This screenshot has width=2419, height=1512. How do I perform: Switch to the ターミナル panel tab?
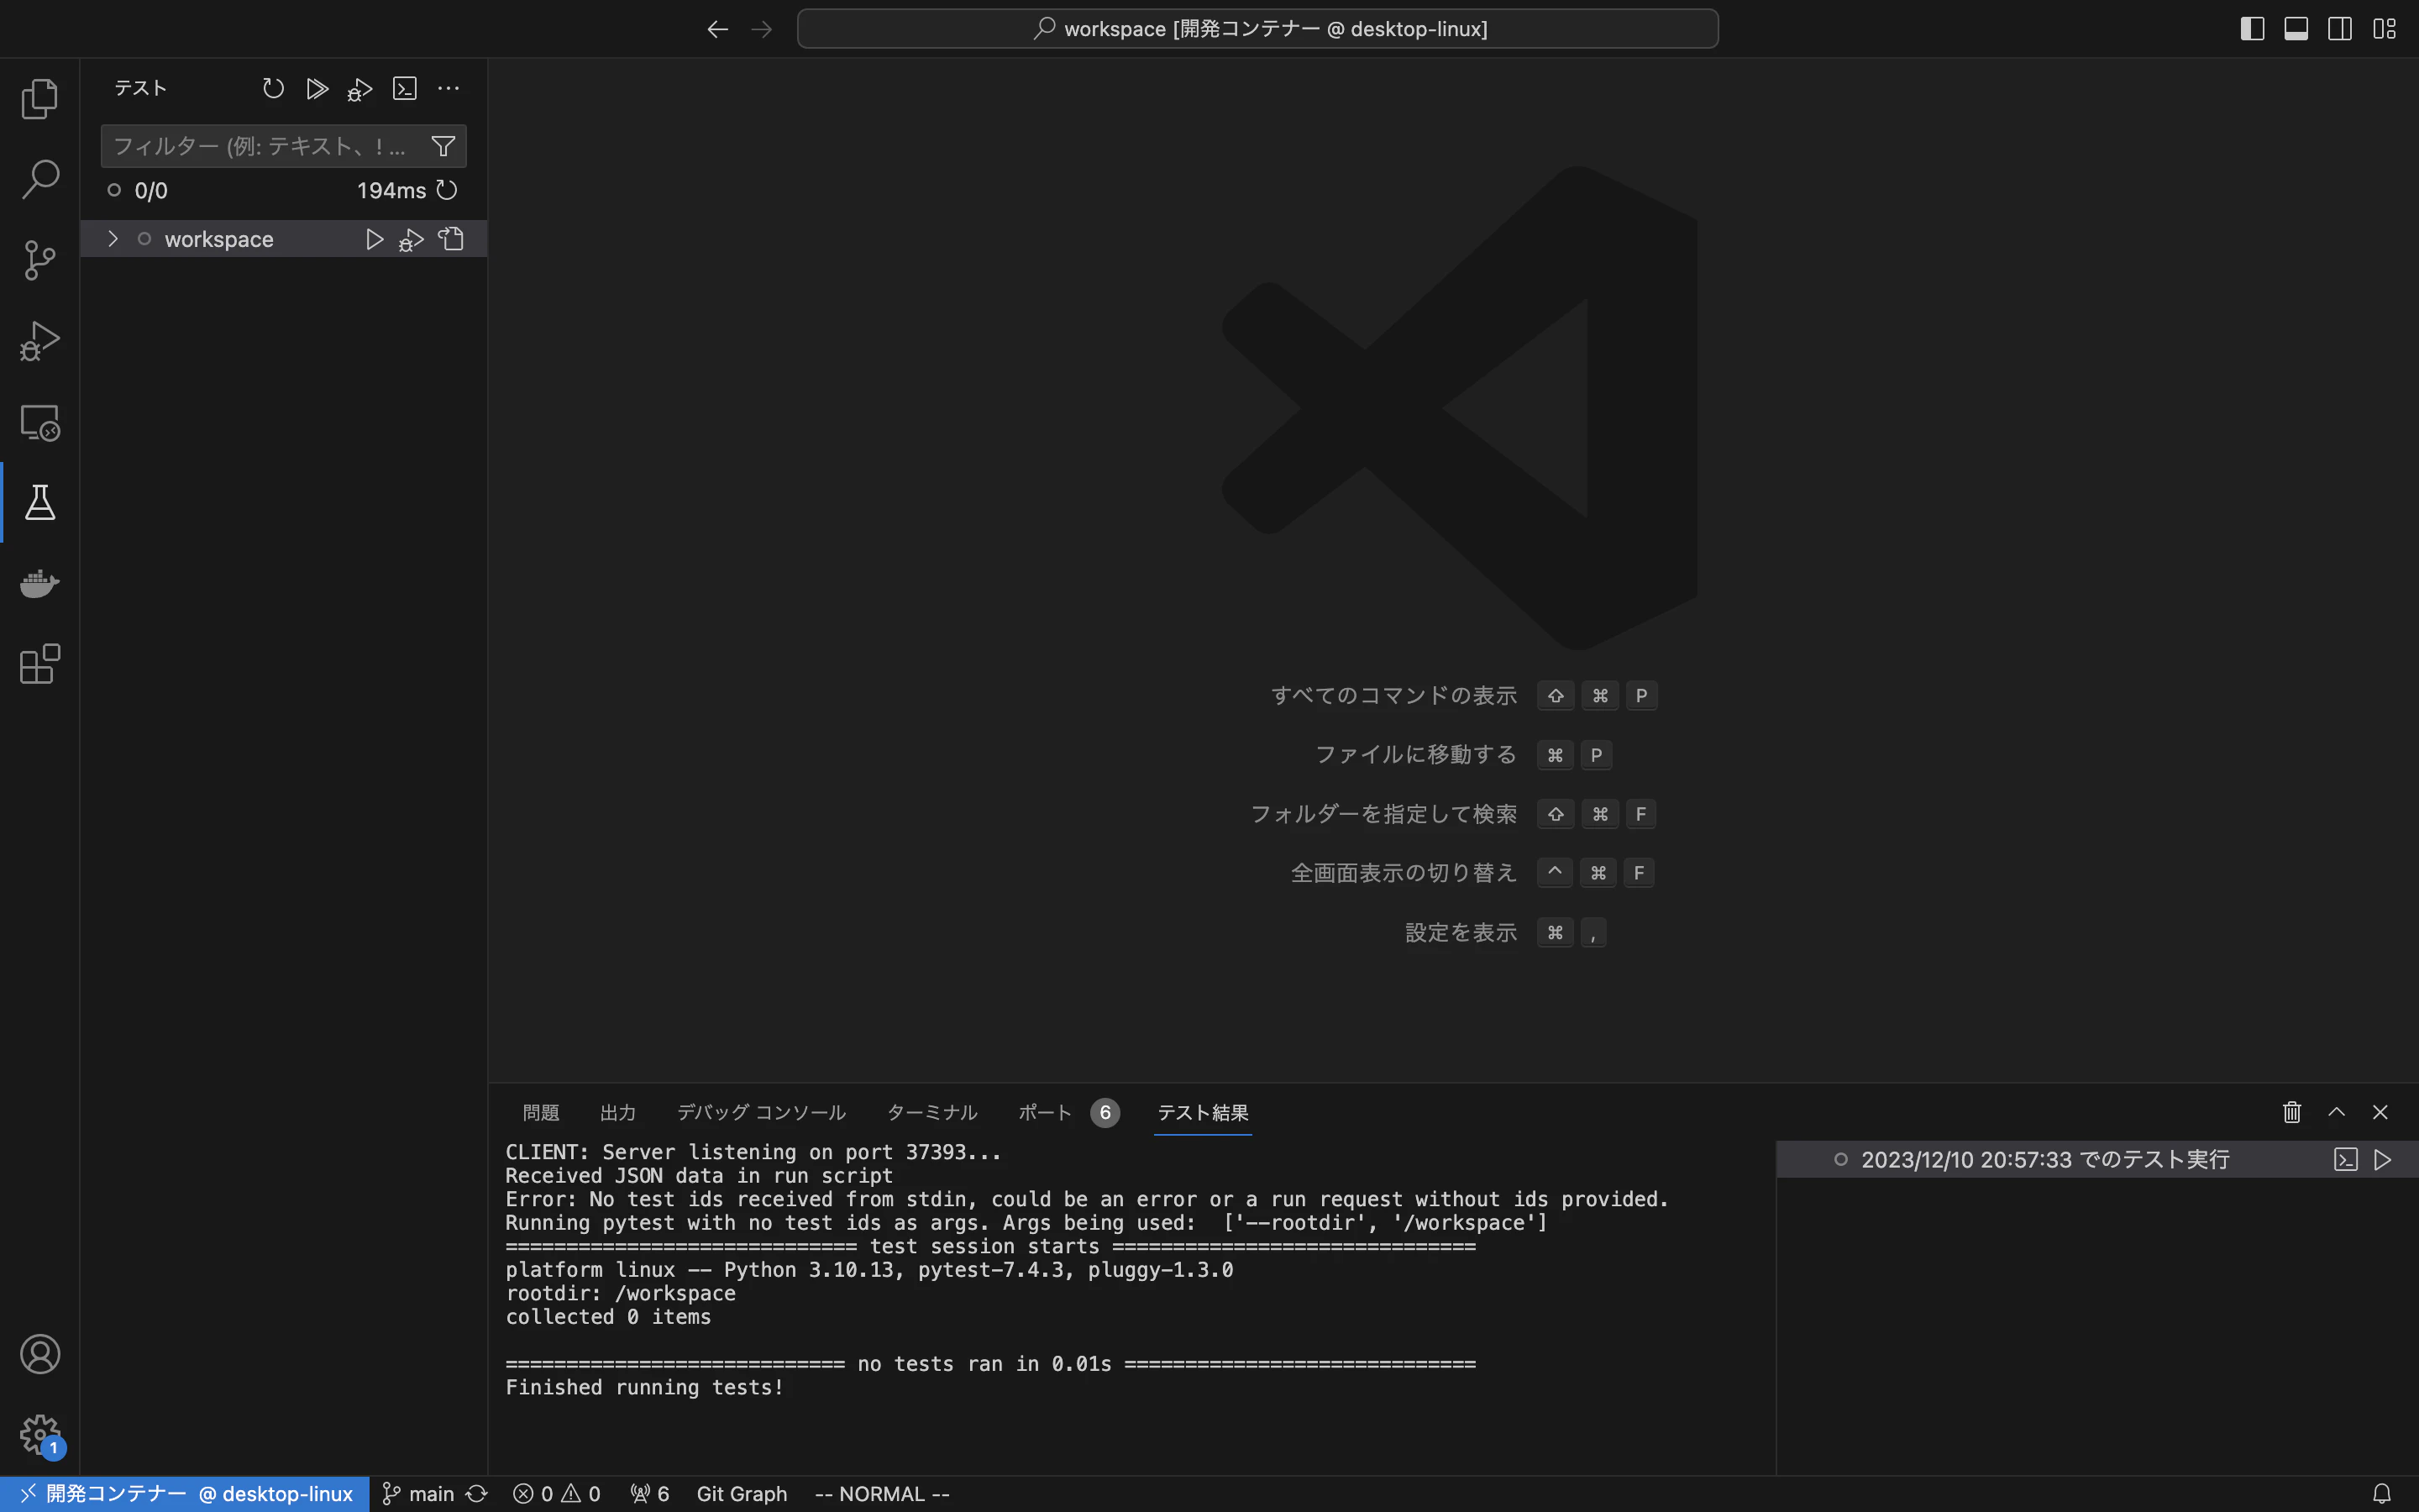point(931,1113)
